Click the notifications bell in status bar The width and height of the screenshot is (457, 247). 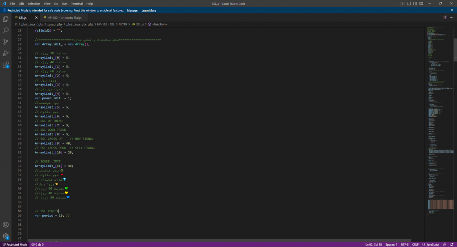tap(453, 244)
